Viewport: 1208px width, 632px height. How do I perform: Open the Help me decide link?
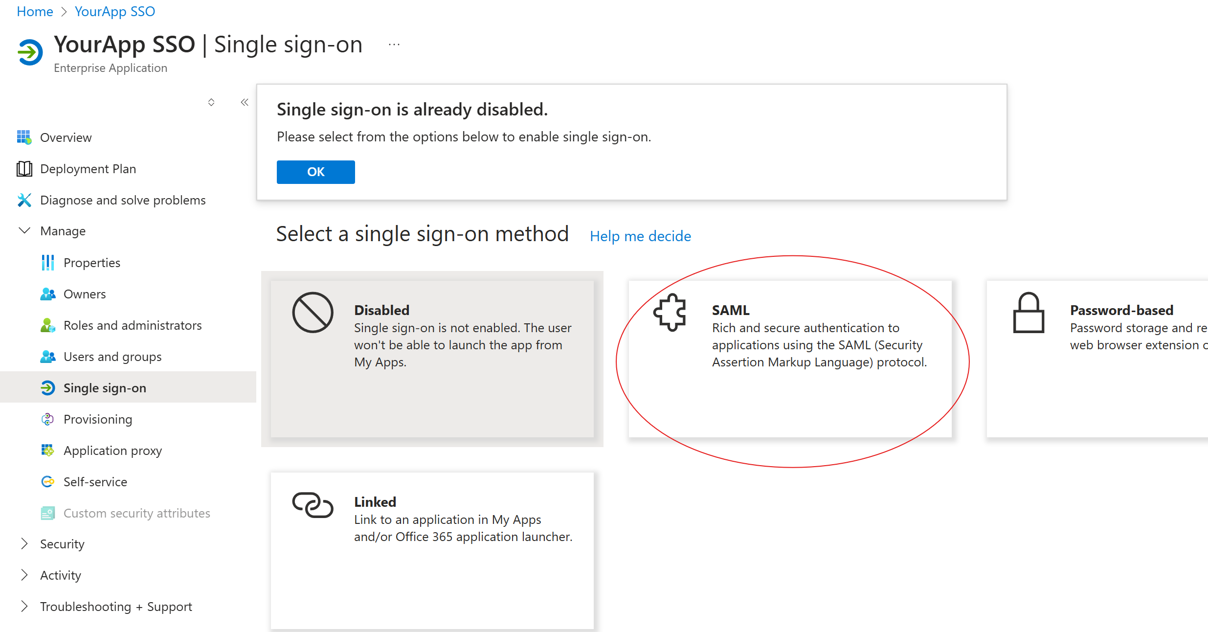[x=640, y=236]
